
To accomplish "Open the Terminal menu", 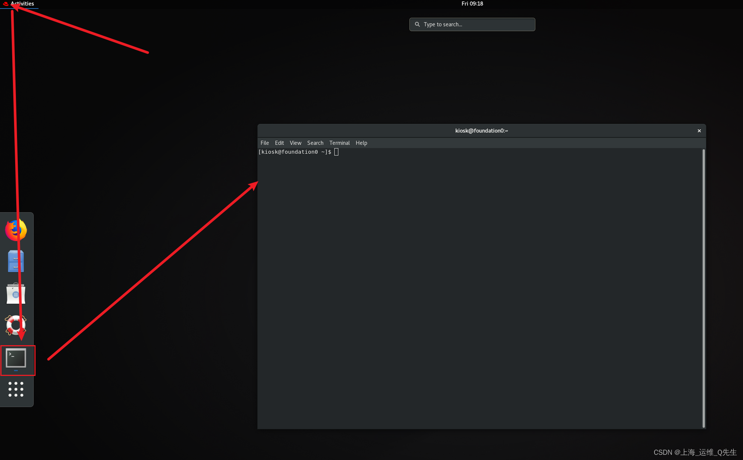I will (x=339, y=143).
